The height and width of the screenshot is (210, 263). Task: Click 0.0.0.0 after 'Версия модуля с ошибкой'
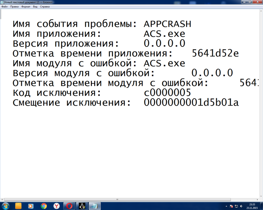coord(212,73)
